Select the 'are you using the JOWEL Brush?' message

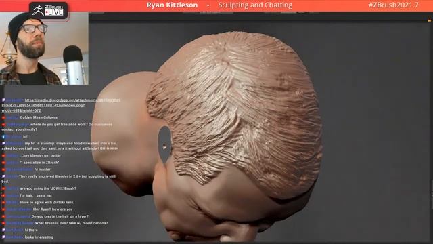pos(48,188)
